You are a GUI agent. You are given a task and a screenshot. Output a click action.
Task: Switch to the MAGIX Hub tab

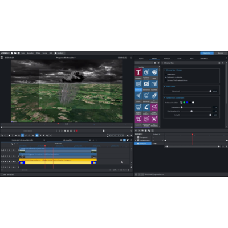204,59
